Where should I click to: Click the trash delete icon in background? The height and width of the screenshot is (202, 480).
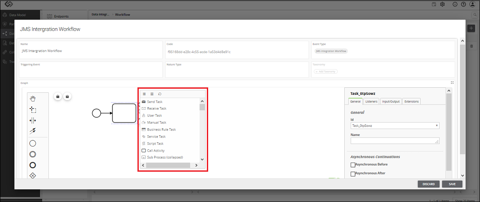pos(471,46)
